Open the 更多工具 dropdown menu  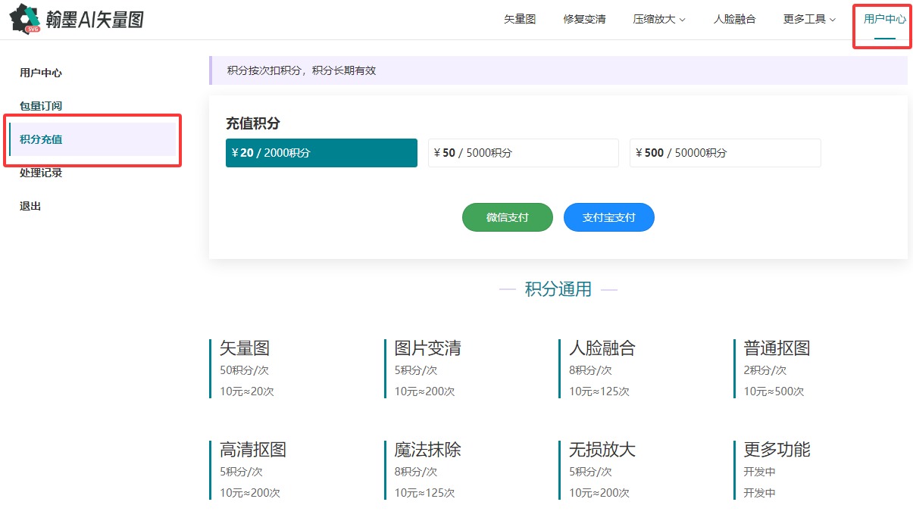tap(809, 20)
